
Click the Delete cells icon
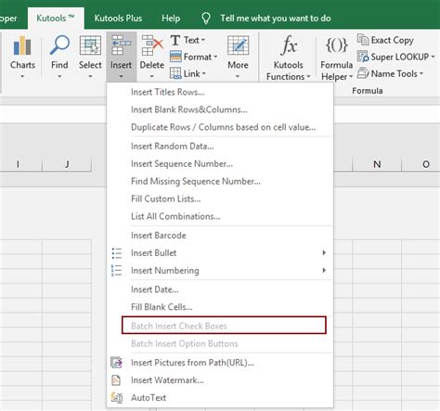152,45
